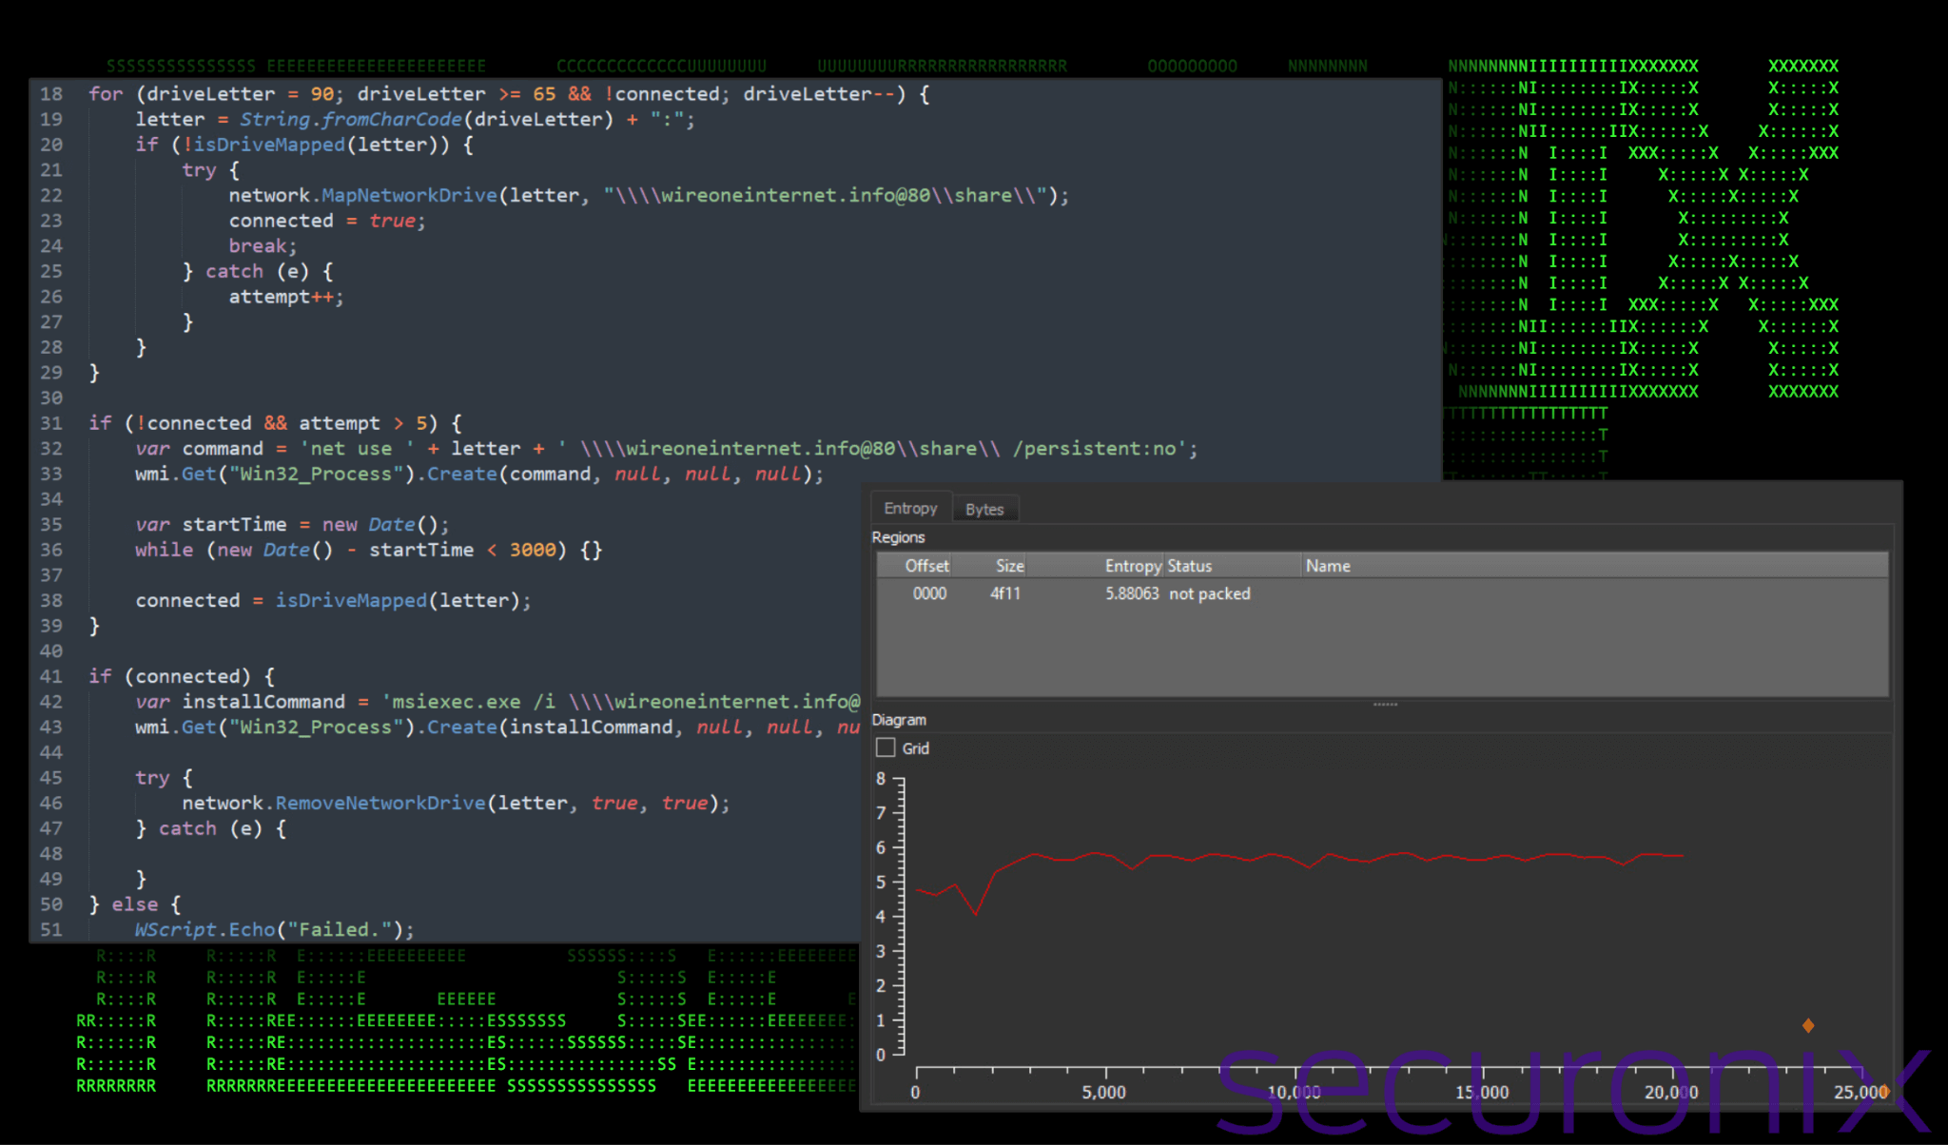Click the orange diamond marker in diagram
Image resolution: width=1948 pixels, height=1145 pixels.
click(x=1808, y=1025)
